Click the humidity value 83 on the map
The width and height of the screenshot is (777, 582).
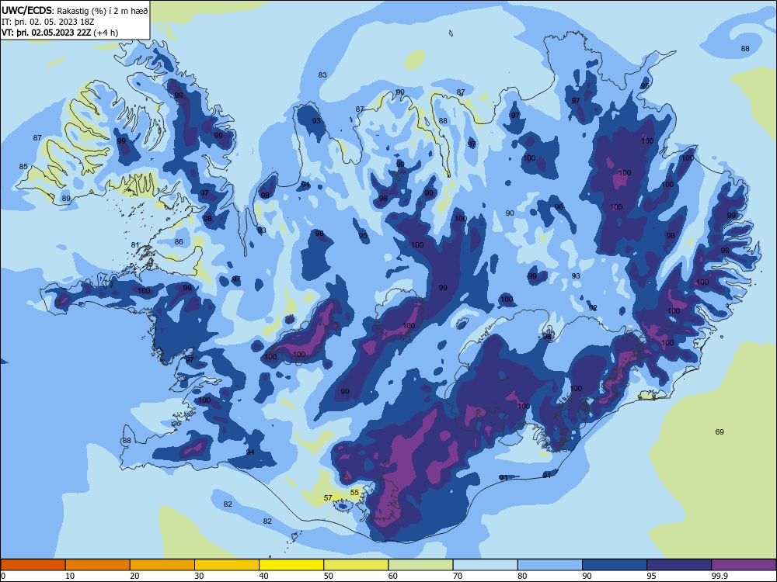[322, 75]
